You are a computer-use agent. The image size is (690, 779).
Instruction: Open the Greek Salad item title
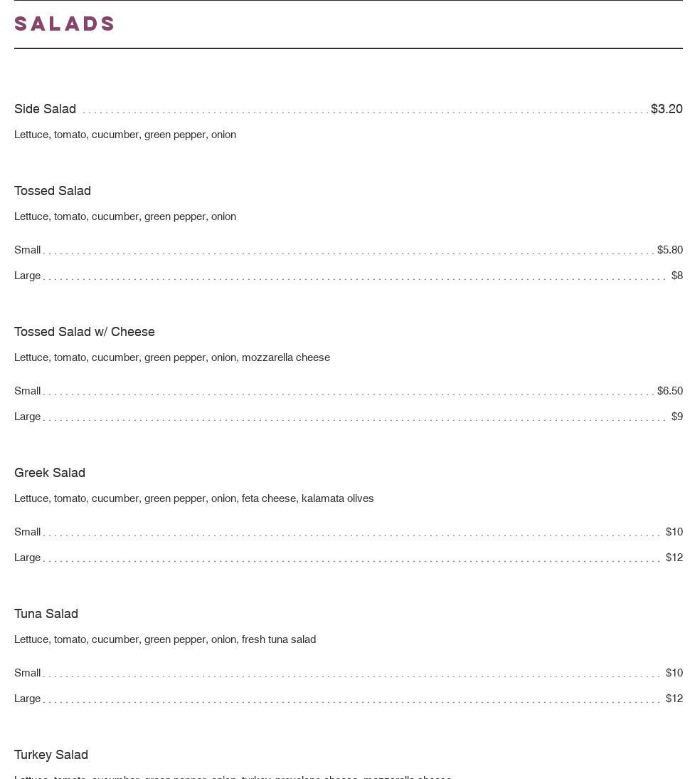click(50, 473)
